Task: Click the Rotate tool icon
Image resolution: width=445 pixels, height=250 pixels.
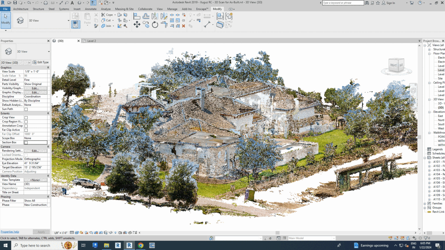Action: (155, 25)
